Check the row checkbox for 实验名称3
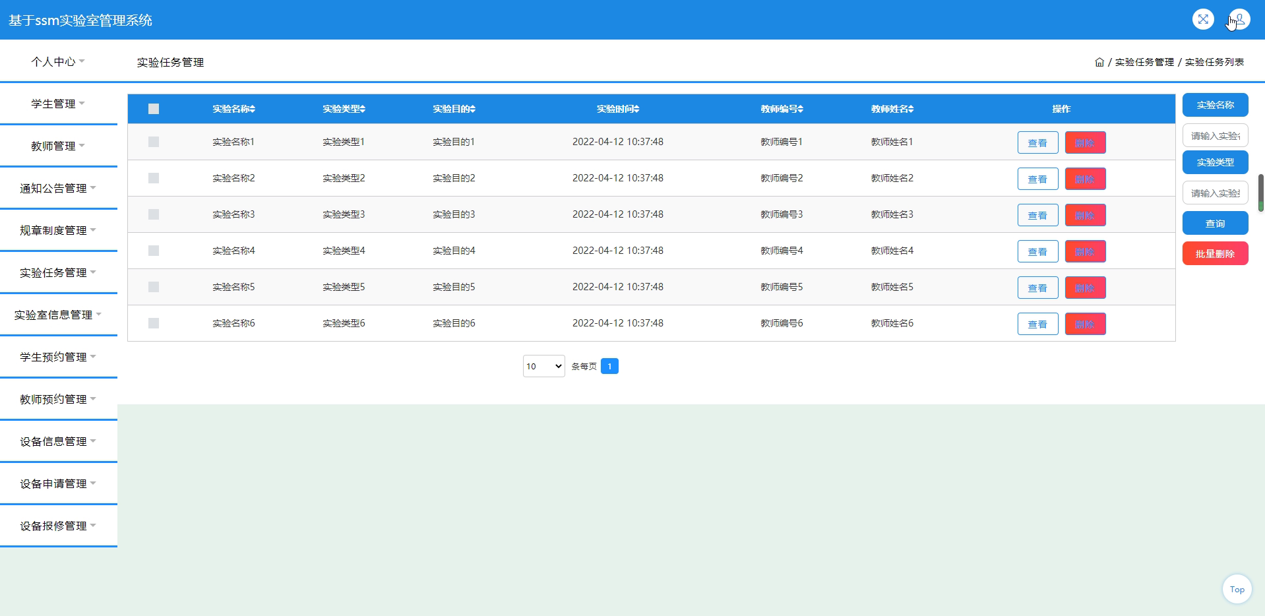Viewport: 1265px width, 616px height. click(x=154, y=214)
